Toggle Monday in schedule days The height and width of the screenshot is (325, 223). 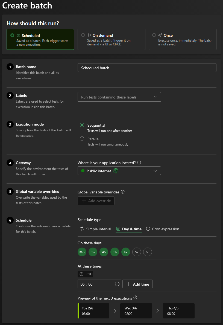coord(82,252)
